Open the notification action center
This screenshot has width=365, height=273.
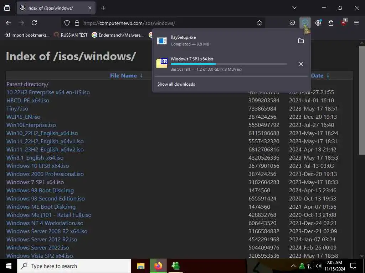[x=353, y=266]
